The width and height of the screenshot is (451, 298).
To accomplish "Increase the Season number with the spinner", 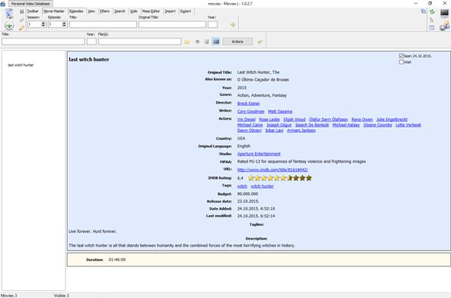I will 43,23.
